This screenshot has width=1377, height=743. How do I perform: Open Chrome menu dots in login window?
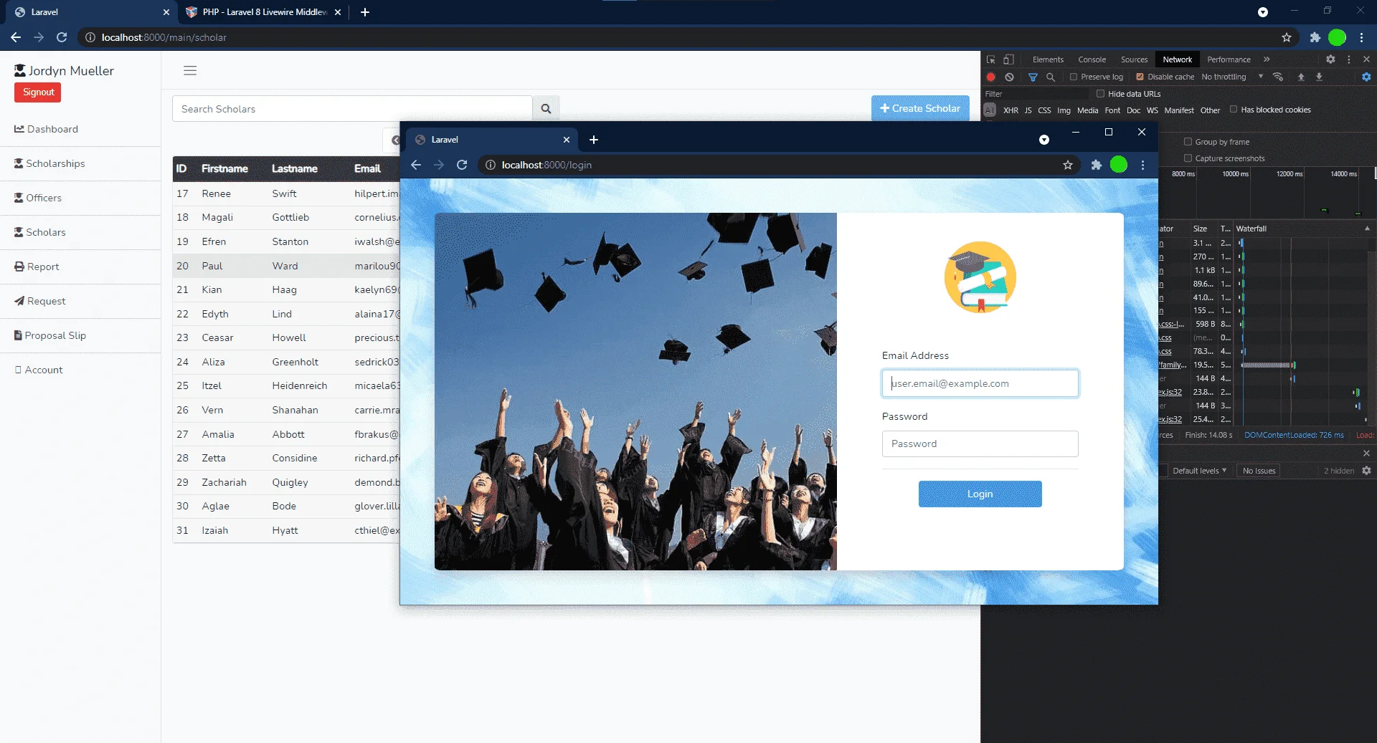1143,165
